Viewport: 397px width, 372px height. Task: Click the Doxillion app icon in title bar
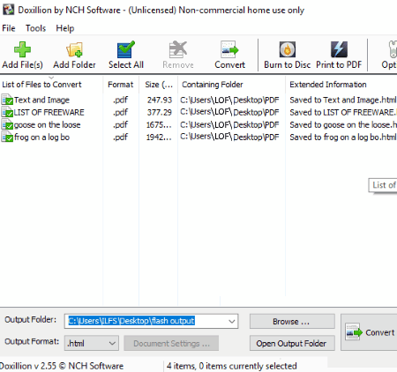(x=8, y=10)
